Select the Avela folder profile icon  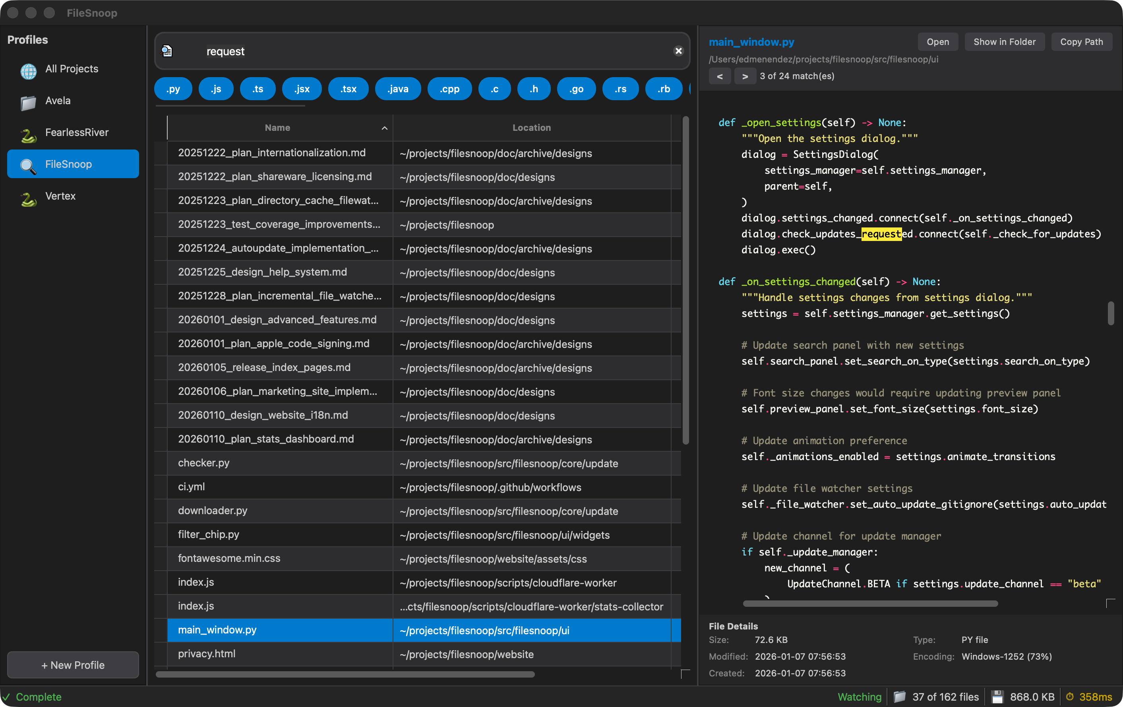coord(28,103)
